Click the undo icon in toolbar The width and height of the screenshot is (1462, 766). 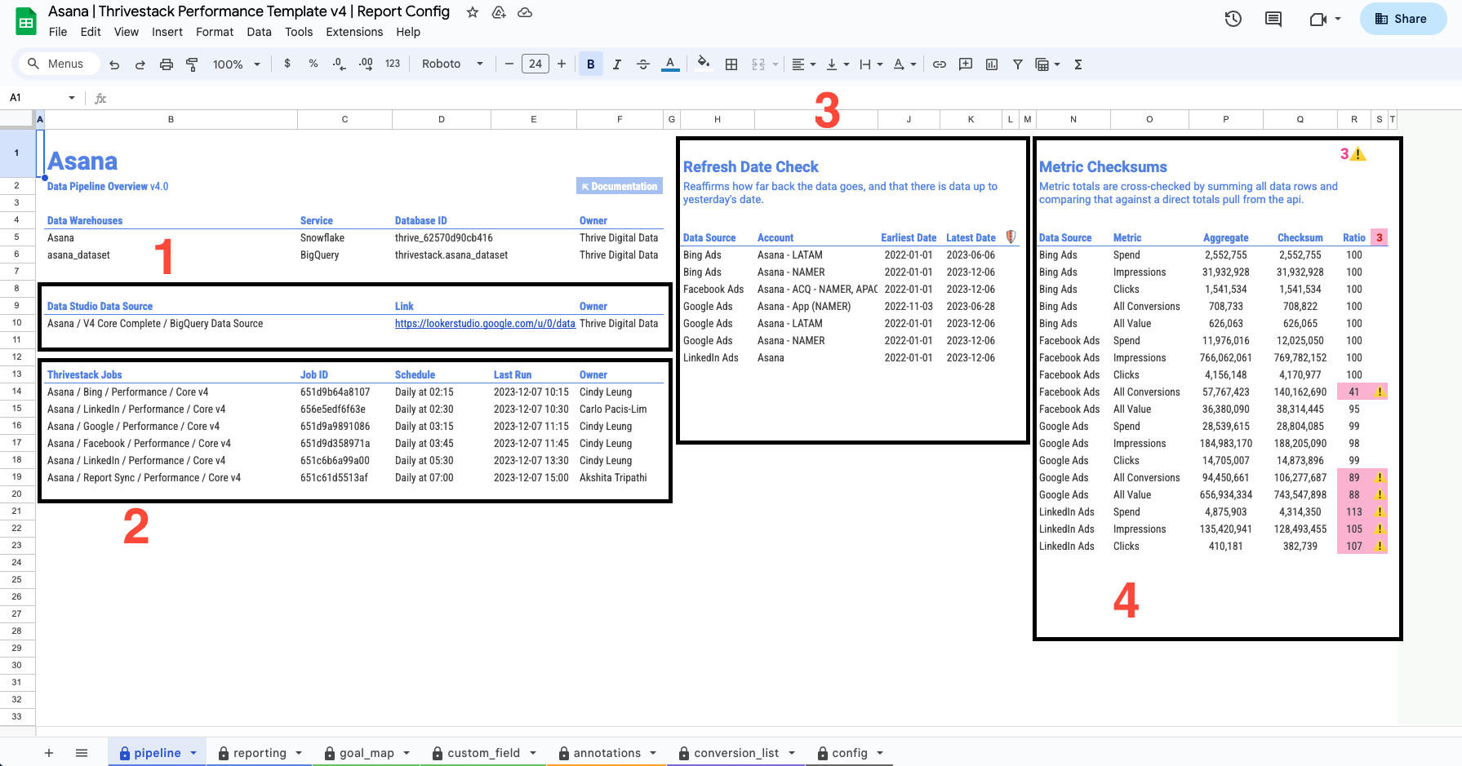click(114, 64)
